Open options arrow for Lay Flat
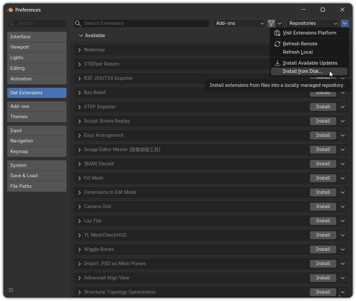Screen dimensions: 356x301 click(x=343, y=221)
